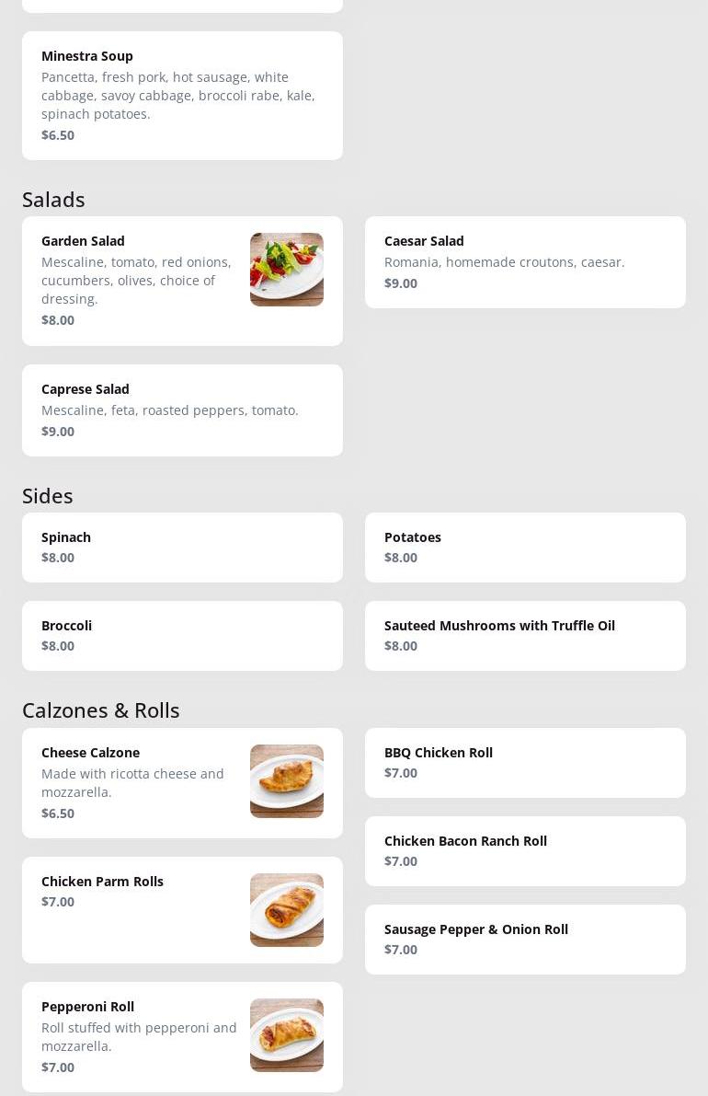Click the Pepperoni Roll name
Viewport: 708px width, 1096px height.
tap(87, 1007)
